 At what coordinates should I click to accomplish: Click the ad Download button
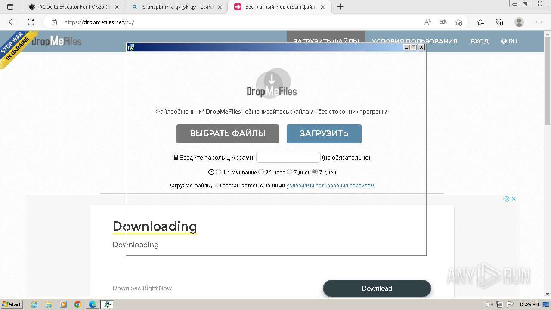pos(377,288)
